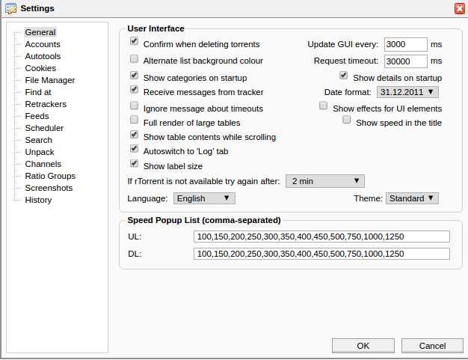Open the Date format dropdown

point(407,92)
